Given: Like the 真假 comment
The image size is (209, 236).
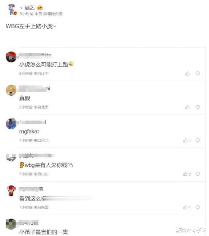Looking at the screenshot, I should point(188,107).
